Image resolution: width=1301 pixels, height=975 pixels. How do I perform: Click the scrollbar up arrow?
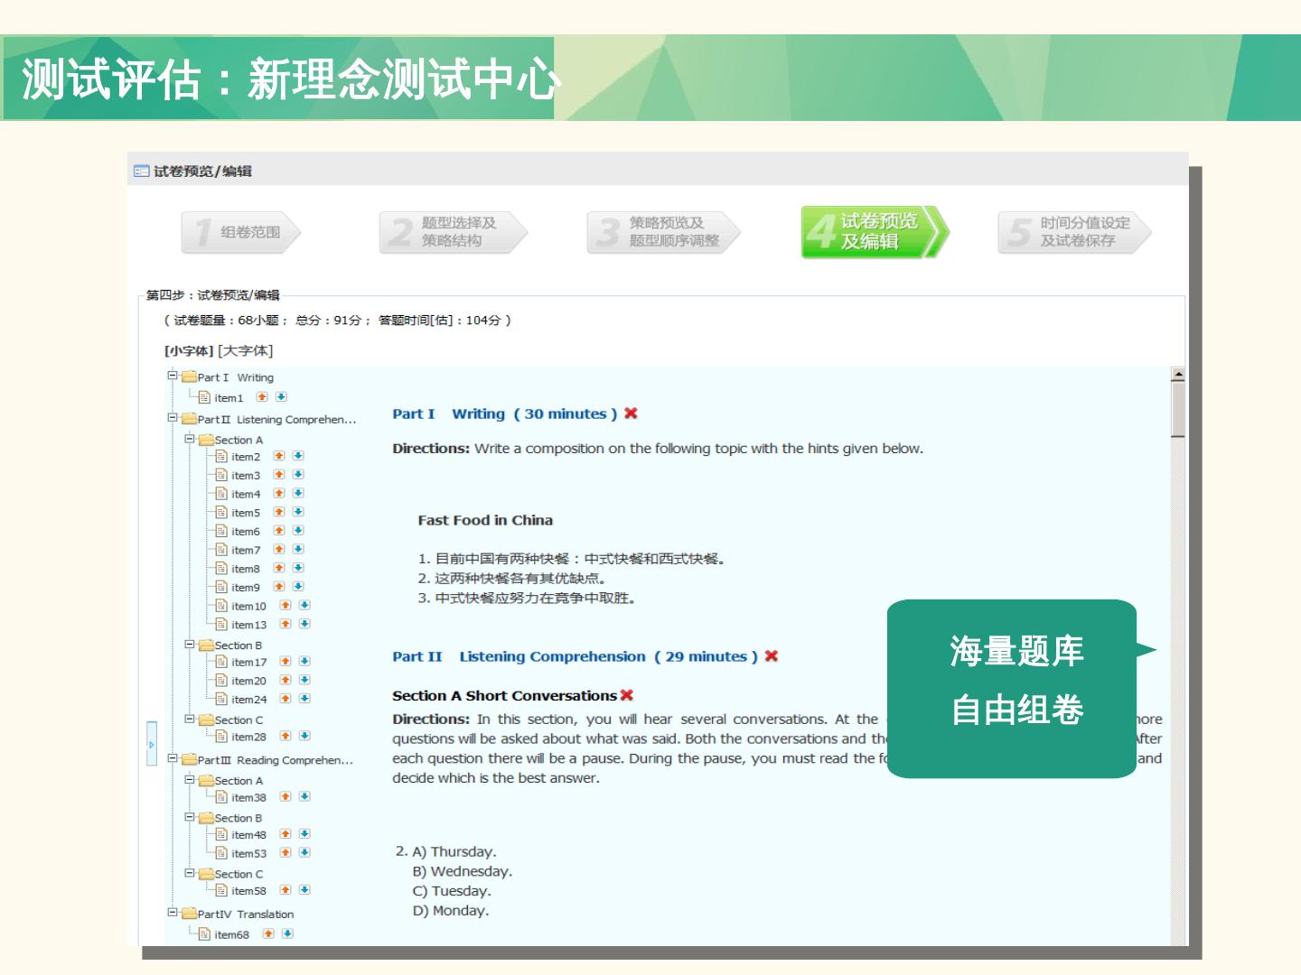pyautogui.click(x=1177, y=375)
